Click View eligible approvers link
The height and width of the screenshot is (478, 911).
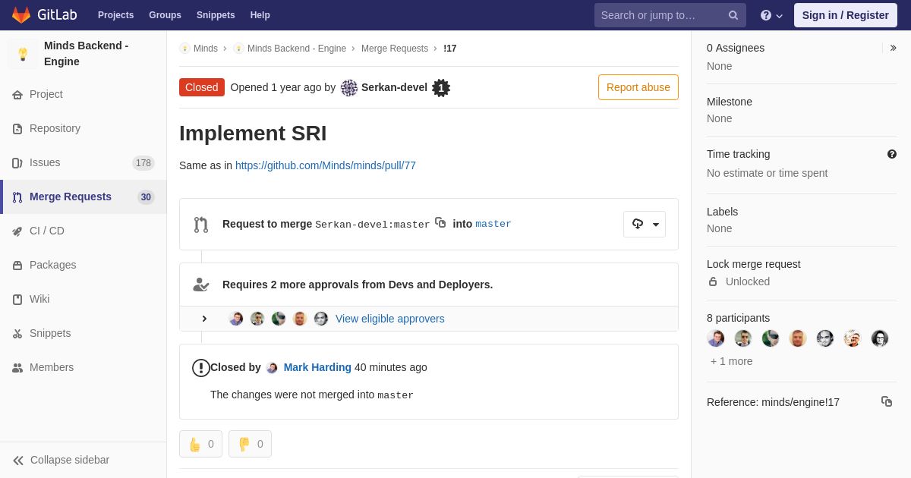390,319
